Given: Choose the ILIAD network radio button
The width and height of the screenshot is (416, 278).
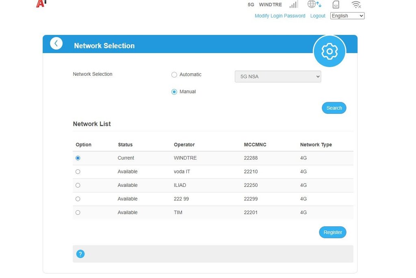Looking at the screenshot, I should click(x=78, y=185).
